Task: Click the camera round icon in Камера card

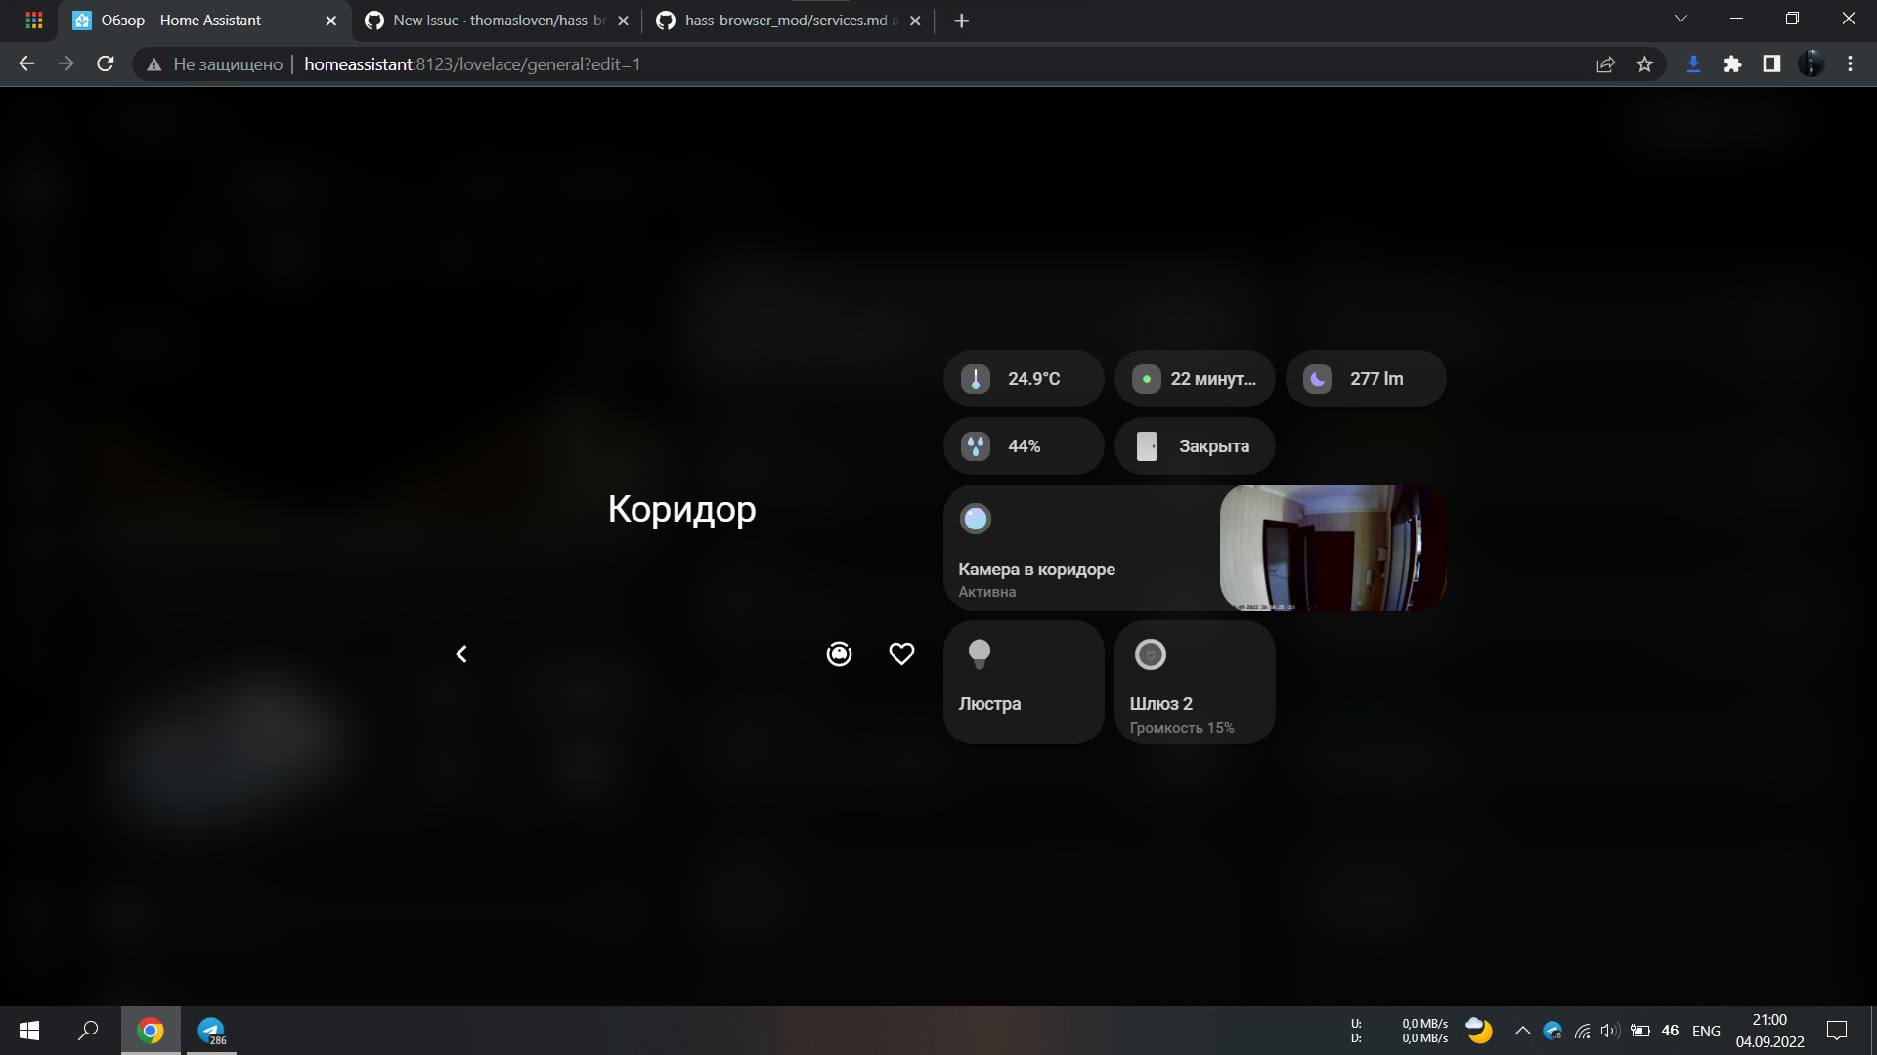Action: coord(975,519)
